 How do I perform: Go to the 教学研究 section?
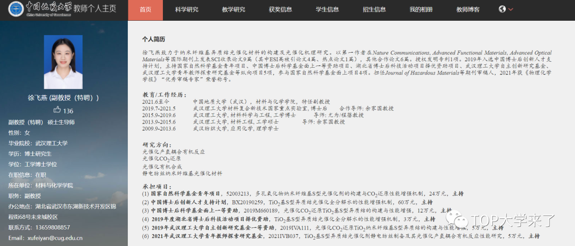pyautogui.click(x=233, y=10)
